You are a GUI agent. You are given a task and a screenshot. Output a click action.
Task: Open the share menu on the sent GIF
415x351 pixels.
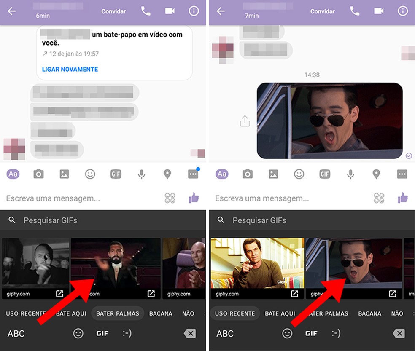[244, 120]
